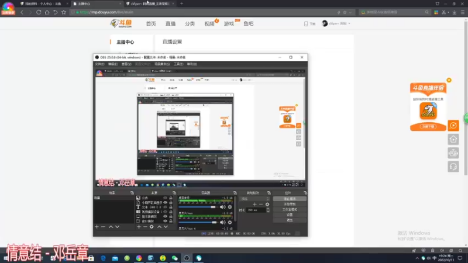Float the Controls dock panel

305,193
